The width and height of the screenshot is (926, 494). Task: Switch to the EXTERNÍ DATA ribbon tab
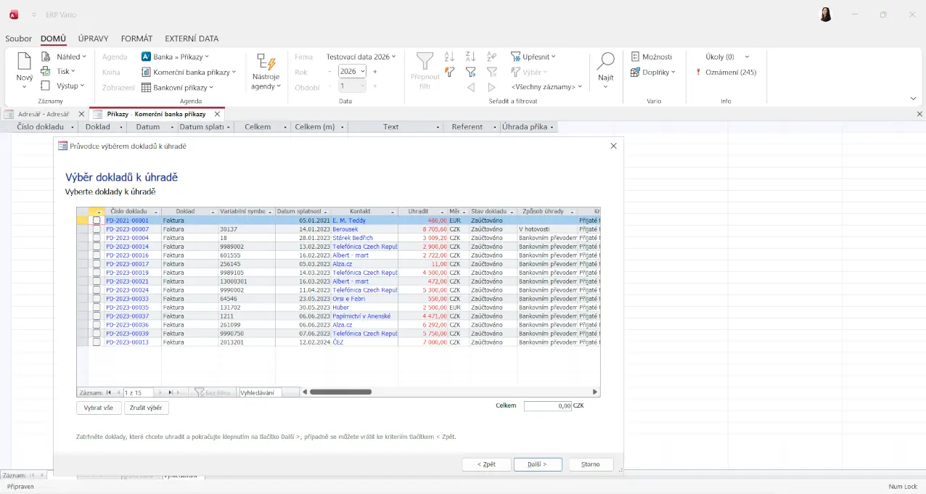coord(192,38)
